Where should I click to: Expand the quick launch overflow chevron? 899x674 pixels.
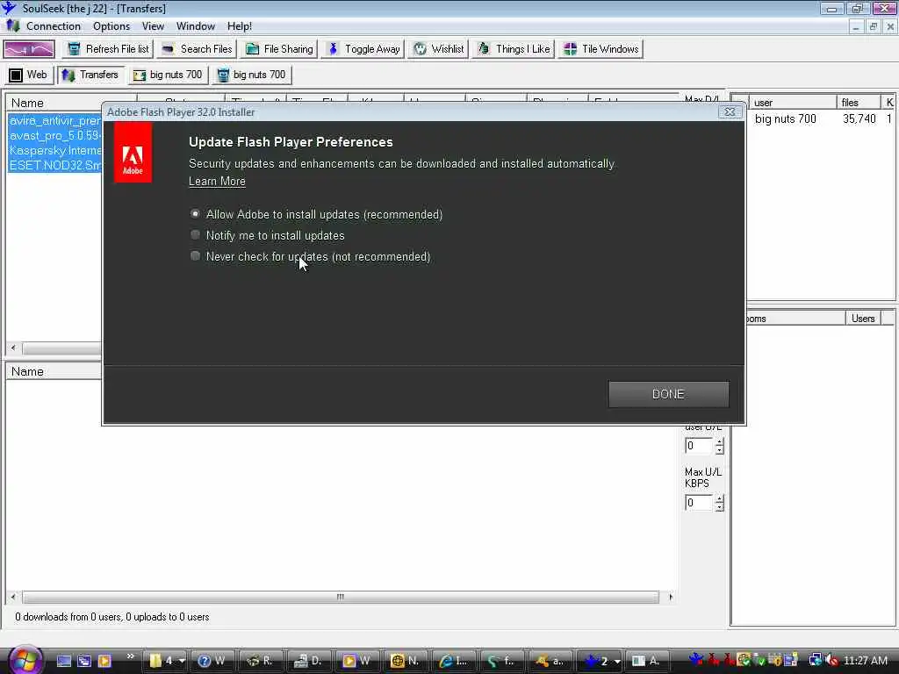coord(130,656)
